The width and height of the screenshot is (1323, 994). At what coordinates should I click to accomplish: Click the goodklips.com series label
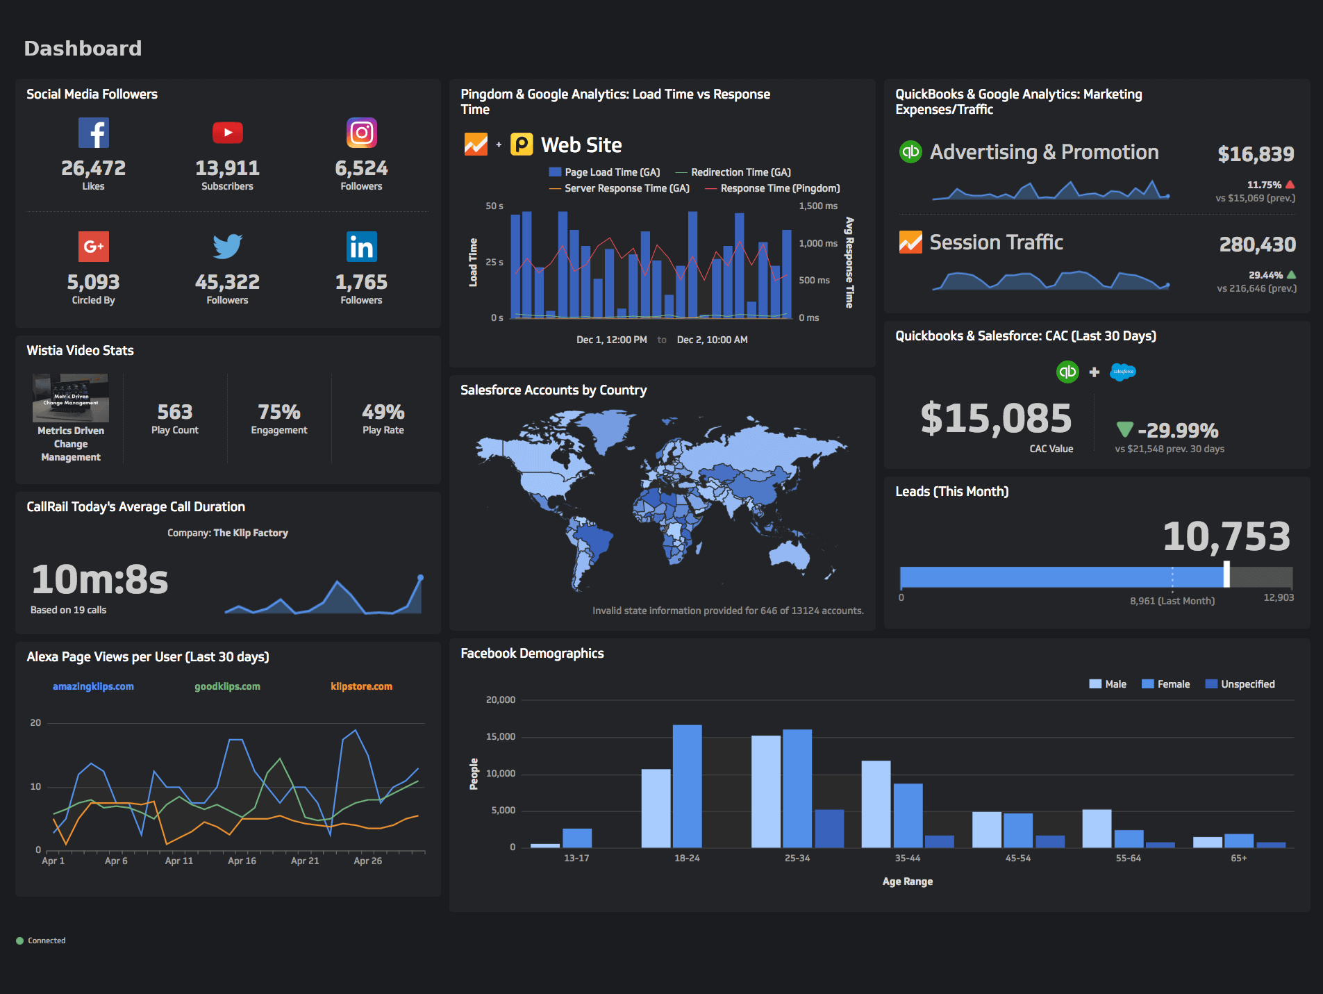pyautogui.click(x=227, y=686)
